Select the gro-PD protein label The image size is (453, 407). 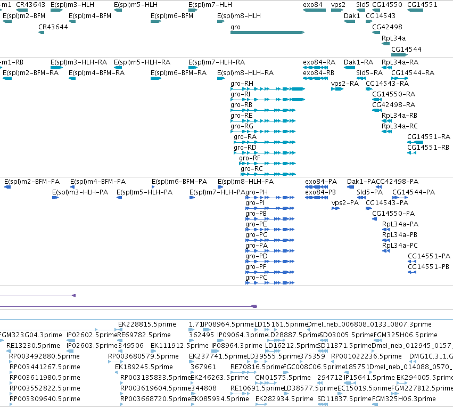257,256
